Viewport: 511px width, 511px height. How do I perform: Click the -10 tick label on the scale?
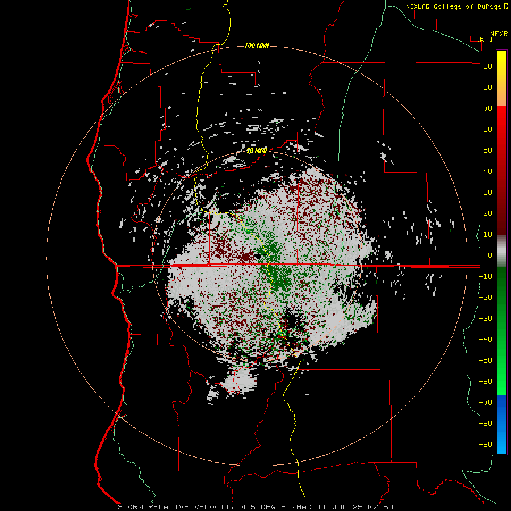485,277
